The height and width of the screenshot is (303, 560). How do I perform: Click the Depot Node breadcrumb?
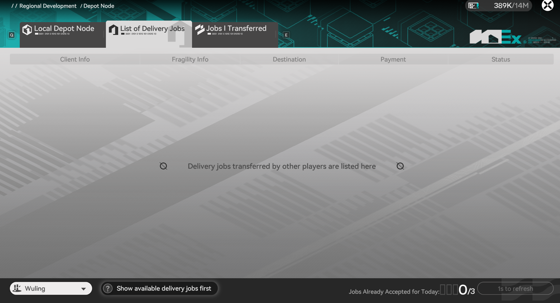click(x=99, y=6)
